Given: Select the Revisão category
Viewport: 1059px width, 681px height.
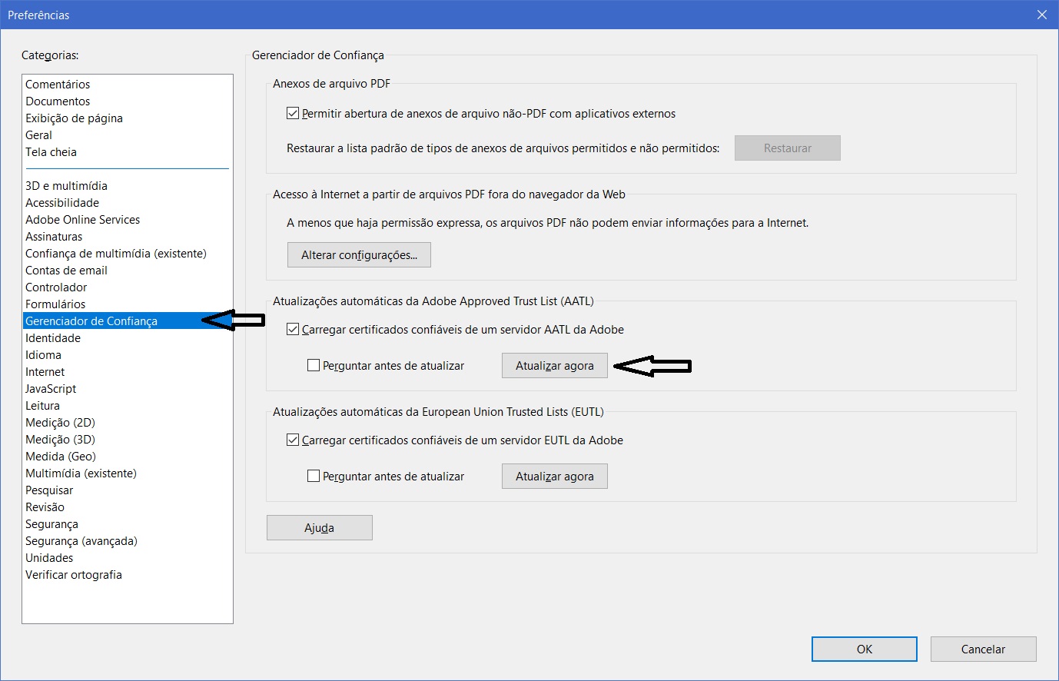Looking at the screenshot, I should coord(45,507).
